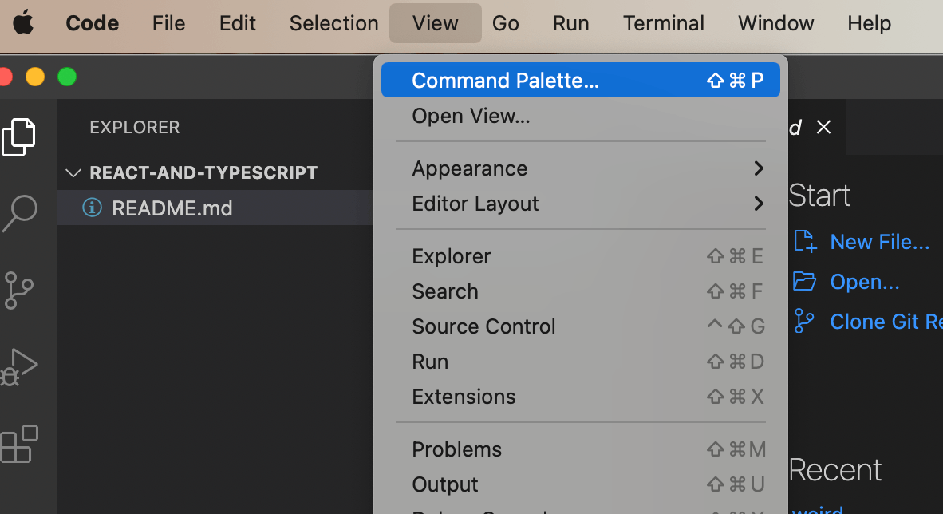Click the Open... link
Image resolution: width=943 pixels, height=514 pixels.
[865, 282]
